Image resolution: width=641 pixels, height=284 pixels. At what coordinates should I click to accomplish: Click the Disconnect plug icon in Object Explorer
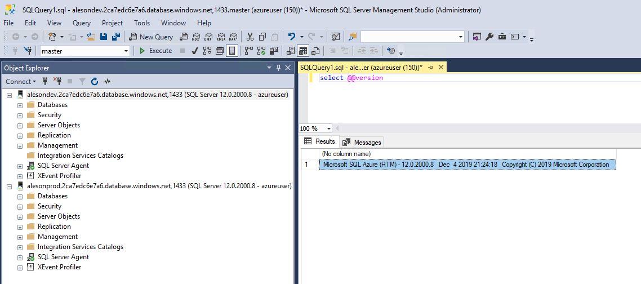57,82
